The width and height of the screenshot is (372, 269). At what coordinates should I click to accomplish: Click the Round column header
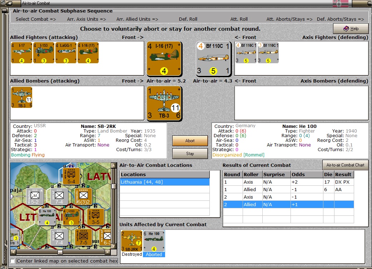233,175
